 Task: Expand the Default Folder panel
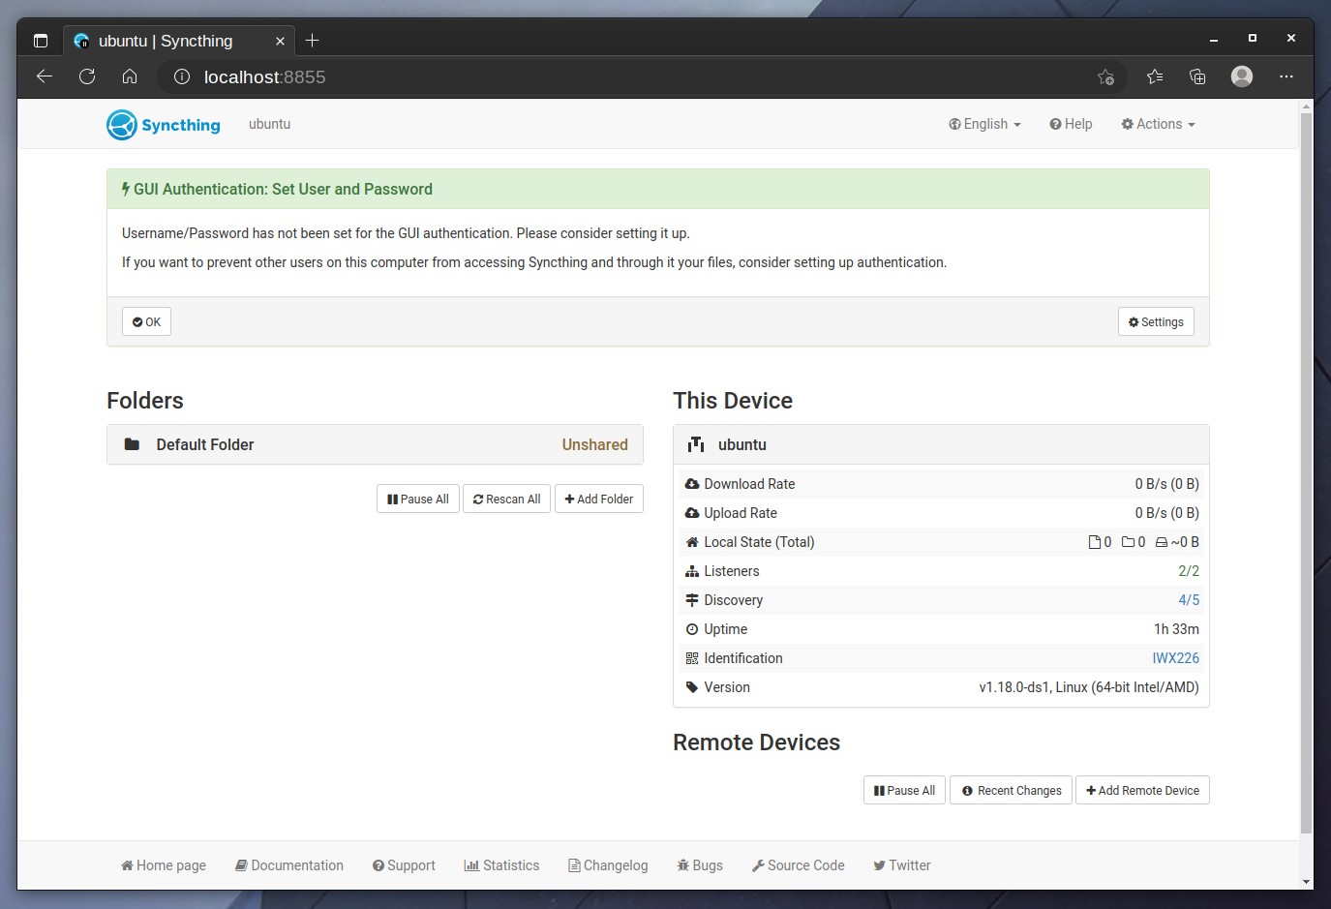[x=375, y=444]
